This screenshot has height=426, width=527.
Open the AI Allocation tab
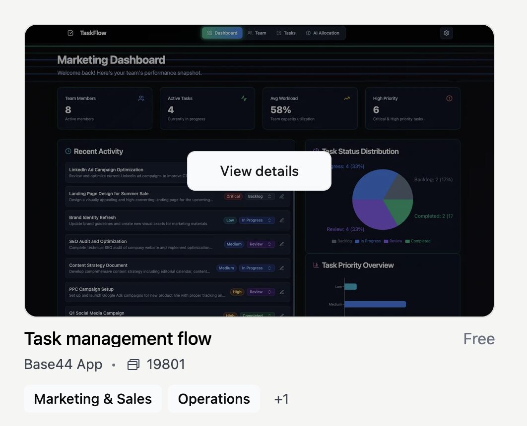323,33
